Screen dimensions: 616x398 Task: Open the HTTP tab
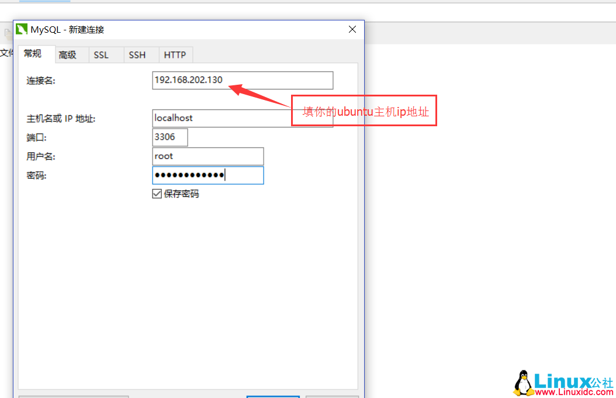[175, 55]
